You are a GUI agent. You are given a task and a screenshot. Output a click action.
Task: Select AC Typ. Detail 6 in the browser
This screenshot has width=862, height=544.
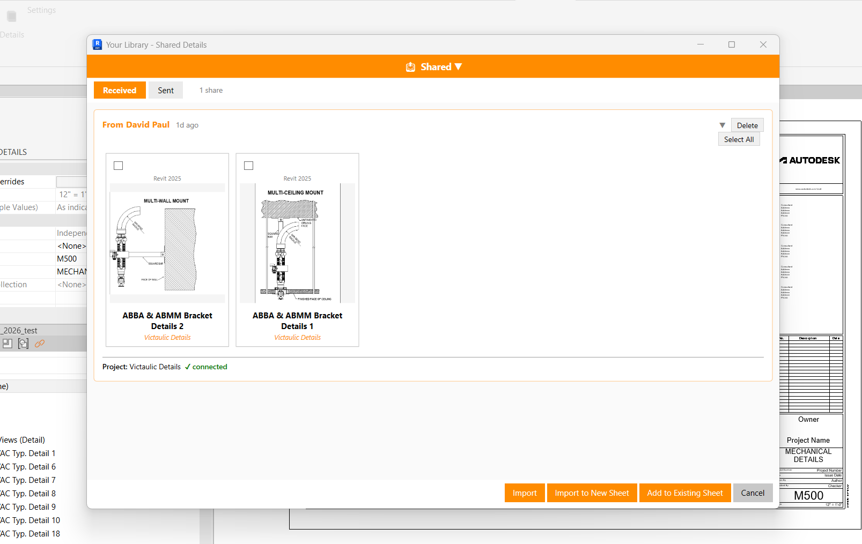pyautogui.click(x=28, y=467)
